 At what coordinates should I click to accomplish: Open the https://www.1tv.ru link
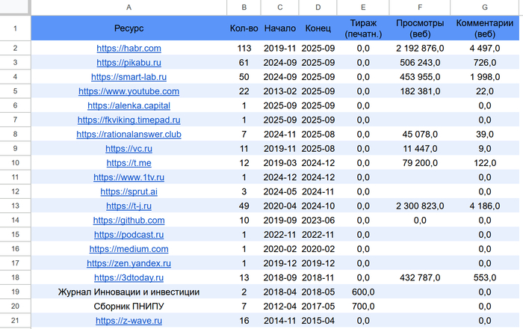click(129, 177)
